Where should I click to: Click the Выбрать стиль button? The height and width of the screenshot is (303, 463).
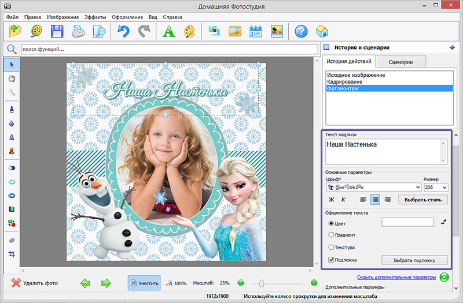tap(423, 200)
